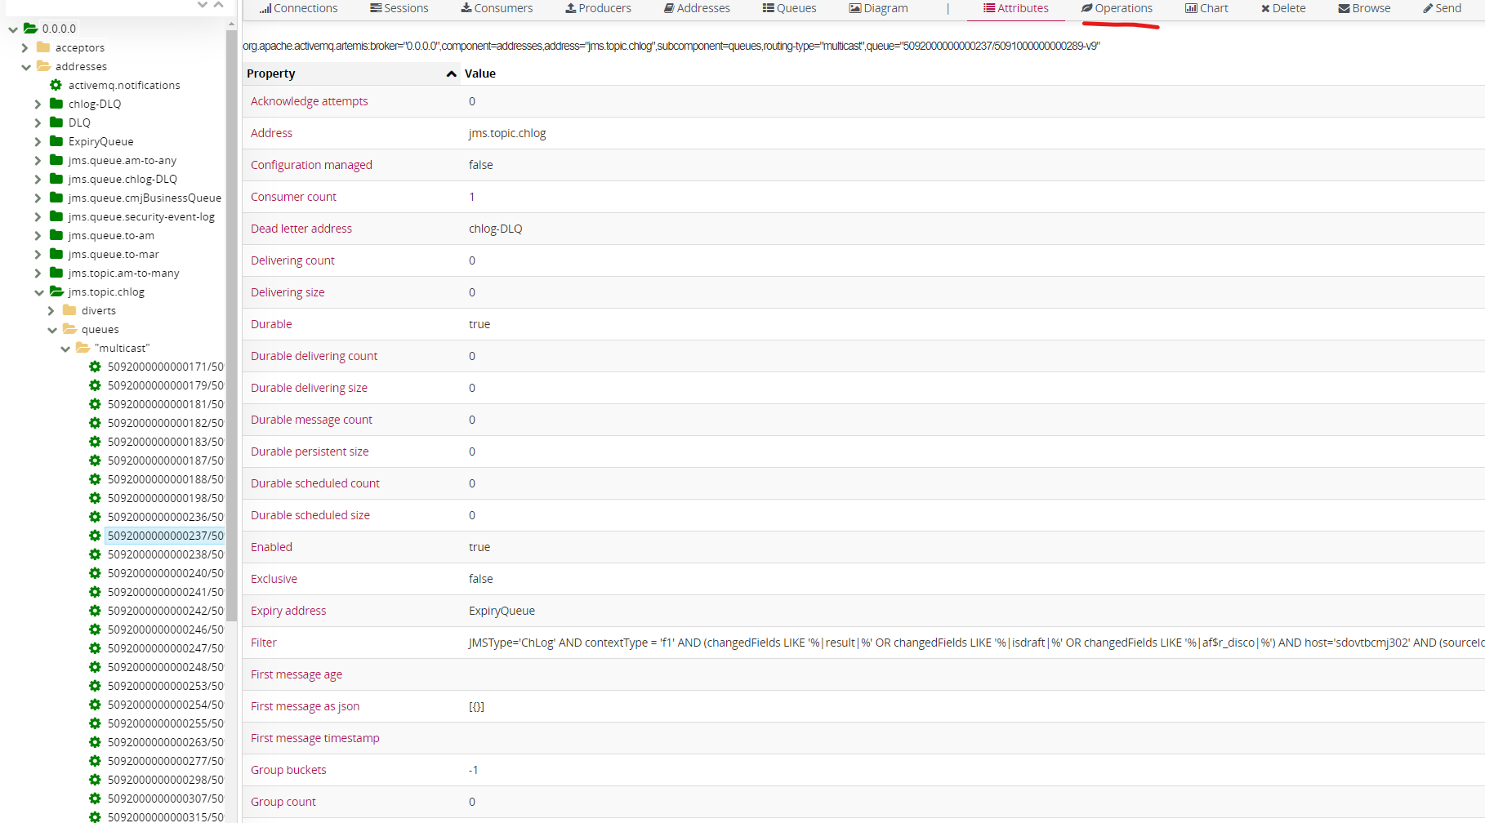Click gear icon for queue 5092000000000181
Screen dimensions: 1485x823
pyautogui.click(x=95, y=404)
